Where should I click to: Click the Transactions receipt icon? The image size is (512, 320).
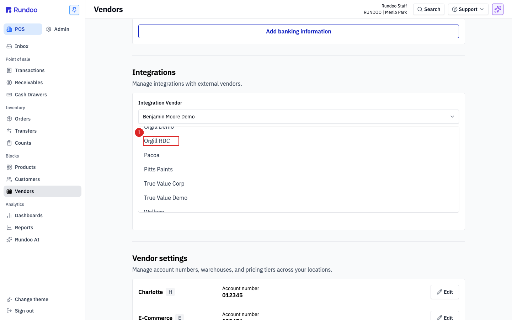coord(9,70)
